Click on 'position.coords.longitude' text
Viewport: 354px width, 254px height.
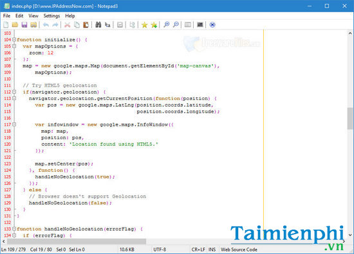(x=175, y=112)
